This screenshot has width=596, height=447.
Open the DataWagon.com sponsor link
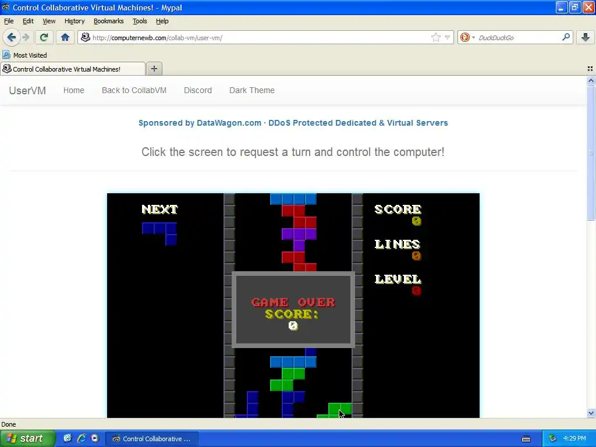[293, 123]
